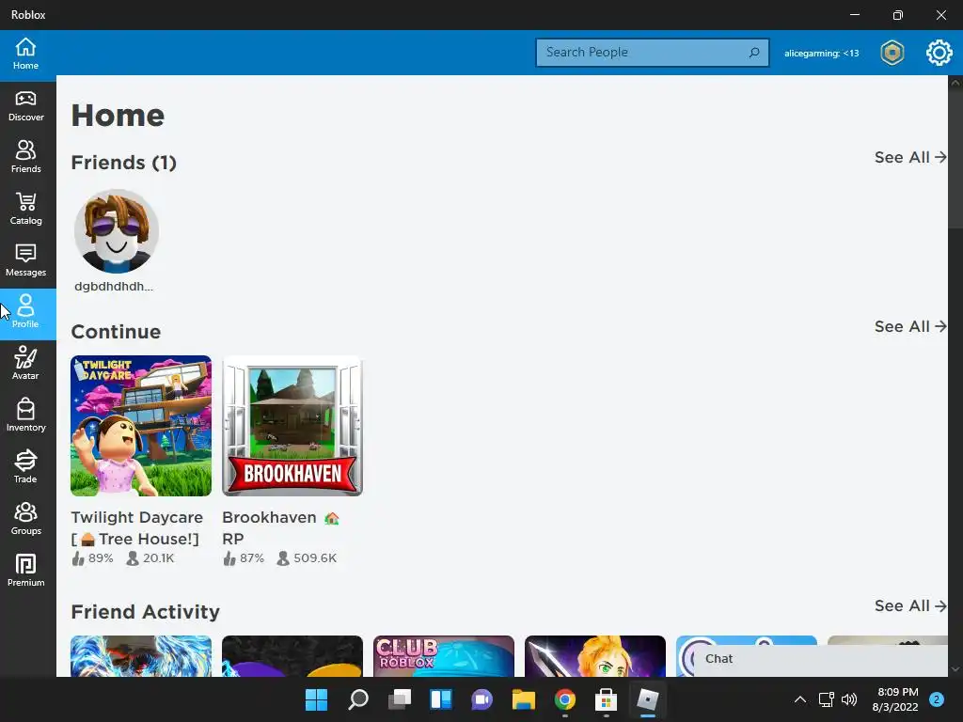Open Google Chrome from taskbar
The height and width of the screenshot is (722, 963).
(564, 699)
